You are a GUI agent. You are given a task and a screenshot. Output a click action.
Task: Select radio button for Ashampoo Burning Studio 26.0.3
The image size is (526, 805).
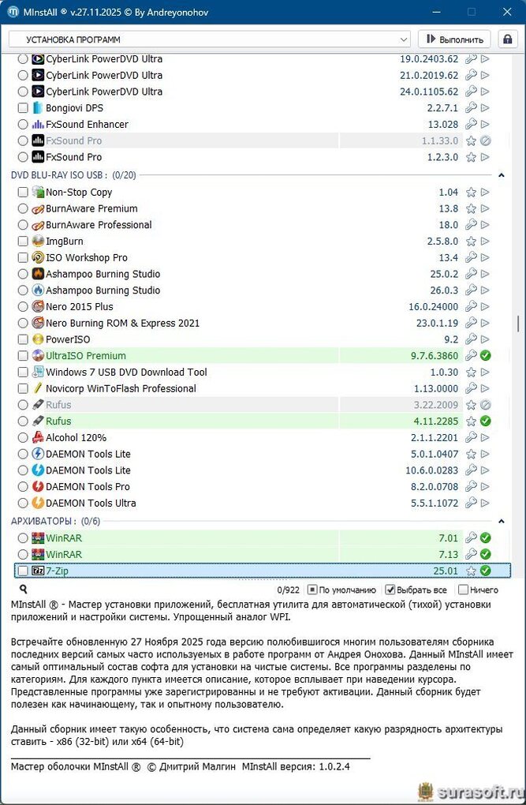23,290
